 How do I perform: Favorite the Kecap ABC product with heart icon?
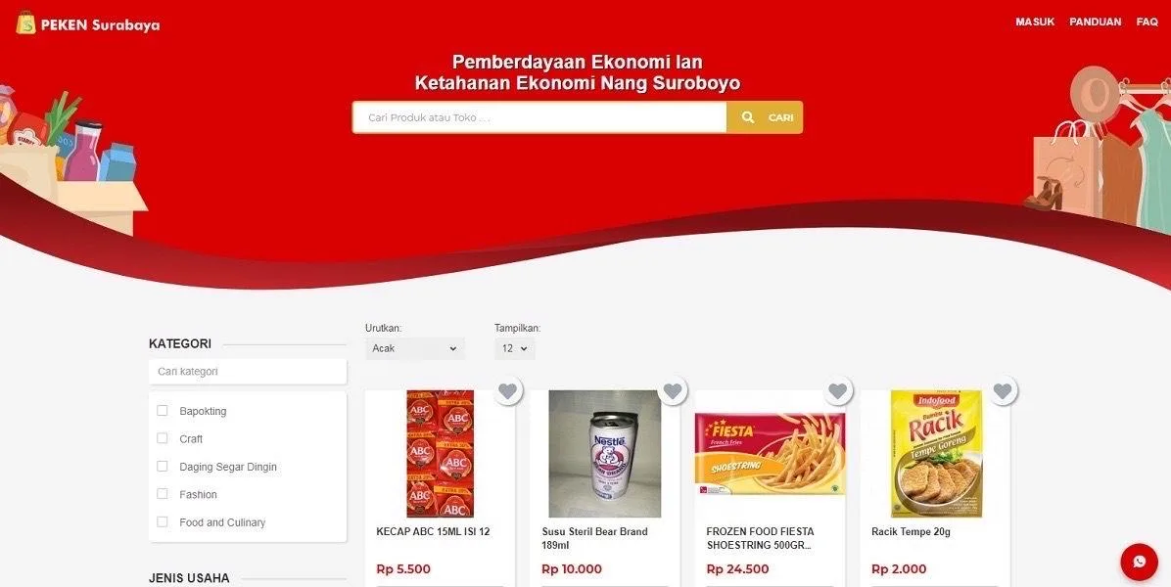point(508,390)
